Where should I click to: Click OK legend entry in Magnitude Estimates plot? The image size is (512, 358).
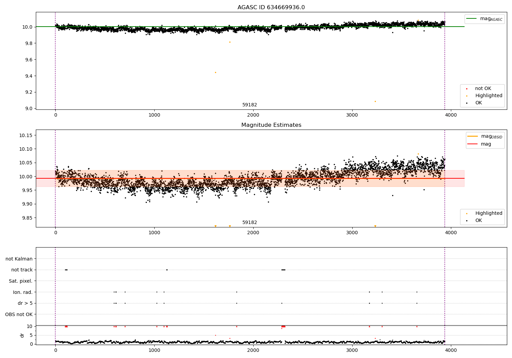[479, 221]
